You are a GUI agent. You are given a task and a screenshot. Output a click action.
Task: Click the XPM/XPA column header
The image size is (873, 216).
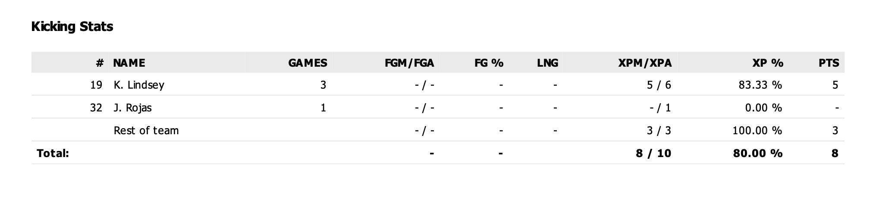point(645,63)
